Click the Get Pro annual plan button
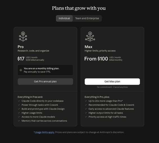The height and width of the screenshot is (143, 159). pos(45,81)
